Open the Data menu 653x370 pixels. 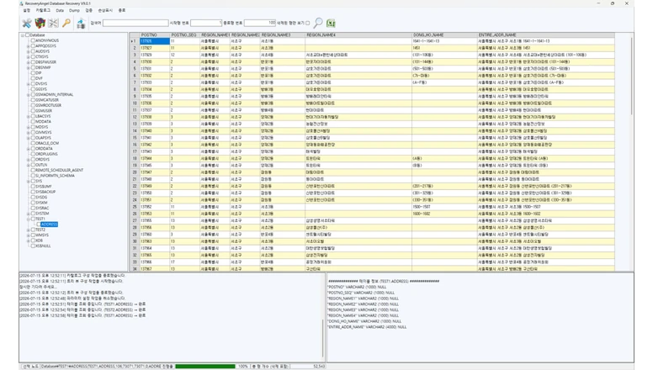click(60, 10)
